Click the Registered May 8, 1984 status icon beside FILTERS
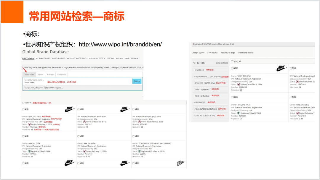 [x=239, y=113]
